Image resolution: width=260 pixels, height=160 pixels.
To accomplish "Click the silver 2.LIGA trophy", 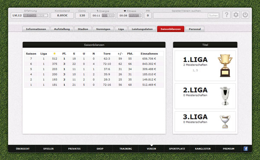I will (x=225, y=96).
